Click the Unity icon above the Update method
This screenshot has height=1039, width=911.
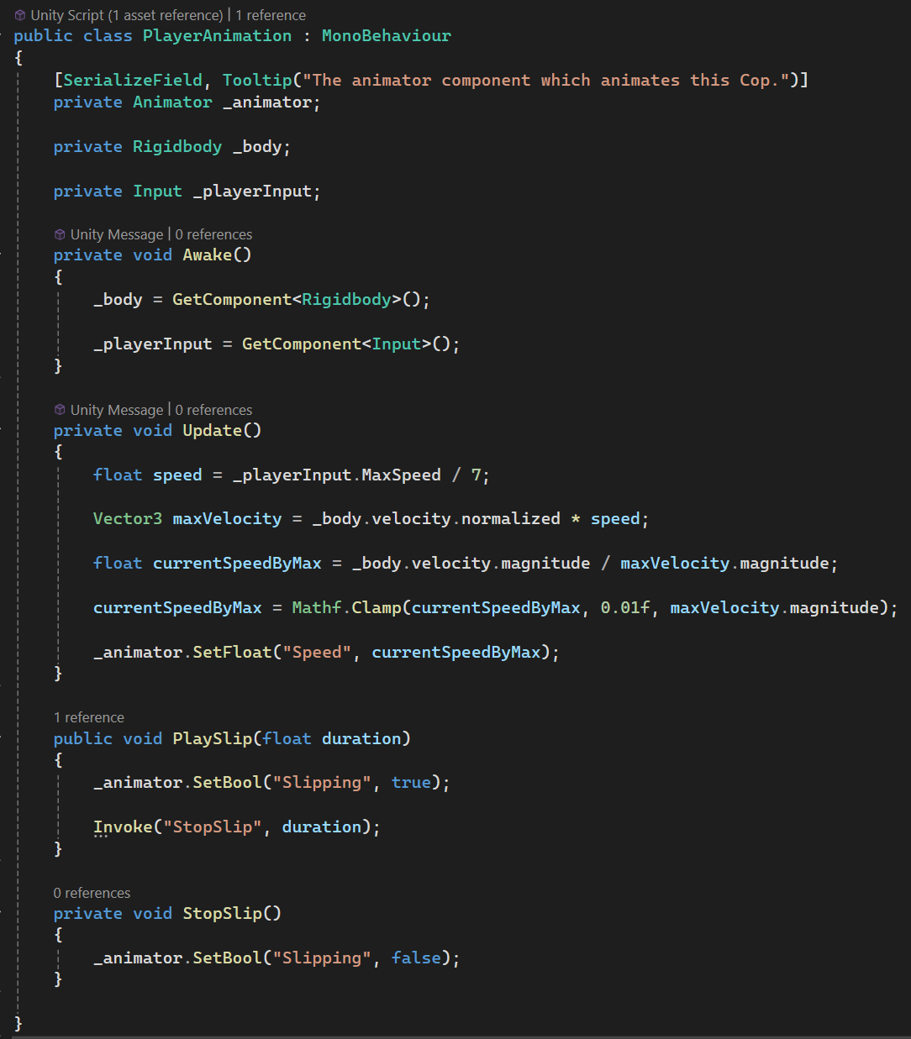60,410
